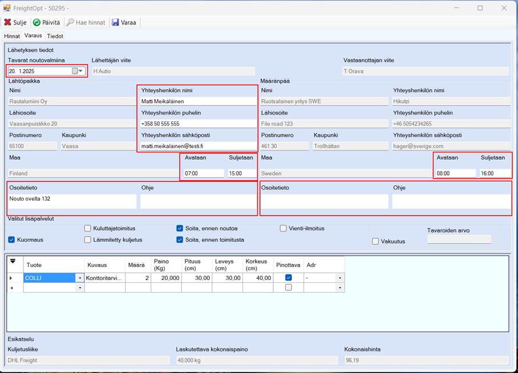Screen dimensions: 518x373
Task: Click the Tuote column header
Action: coord(54,265)
